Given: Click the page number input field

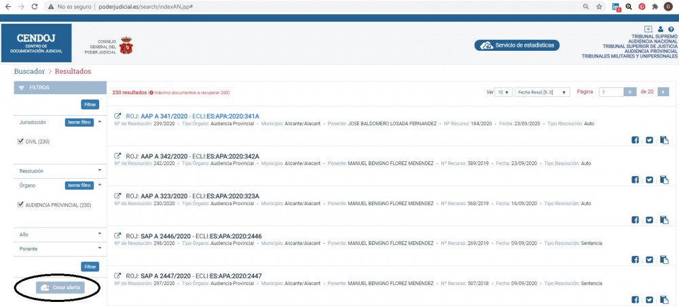Looking at the screenshot, I should 612,92.
